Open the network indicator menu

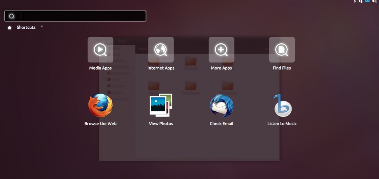(361, 2)
